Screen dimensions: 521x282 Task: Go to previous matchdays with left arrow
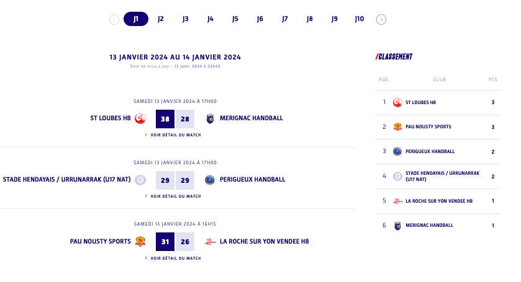114,19
